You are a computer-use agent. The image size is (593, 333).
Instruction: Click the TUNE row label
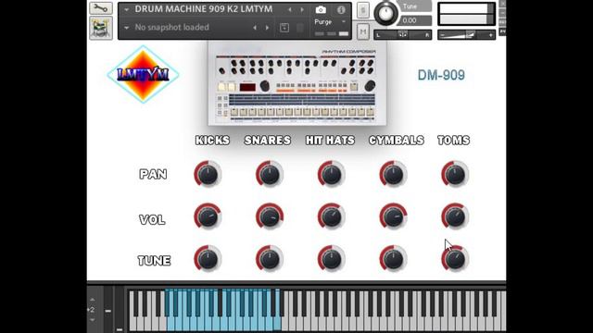coord(154,261)
